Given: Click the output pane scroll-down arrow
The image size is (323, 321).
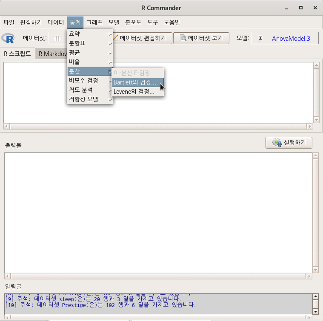Looking at the screenshot, I should pos(315,270).
